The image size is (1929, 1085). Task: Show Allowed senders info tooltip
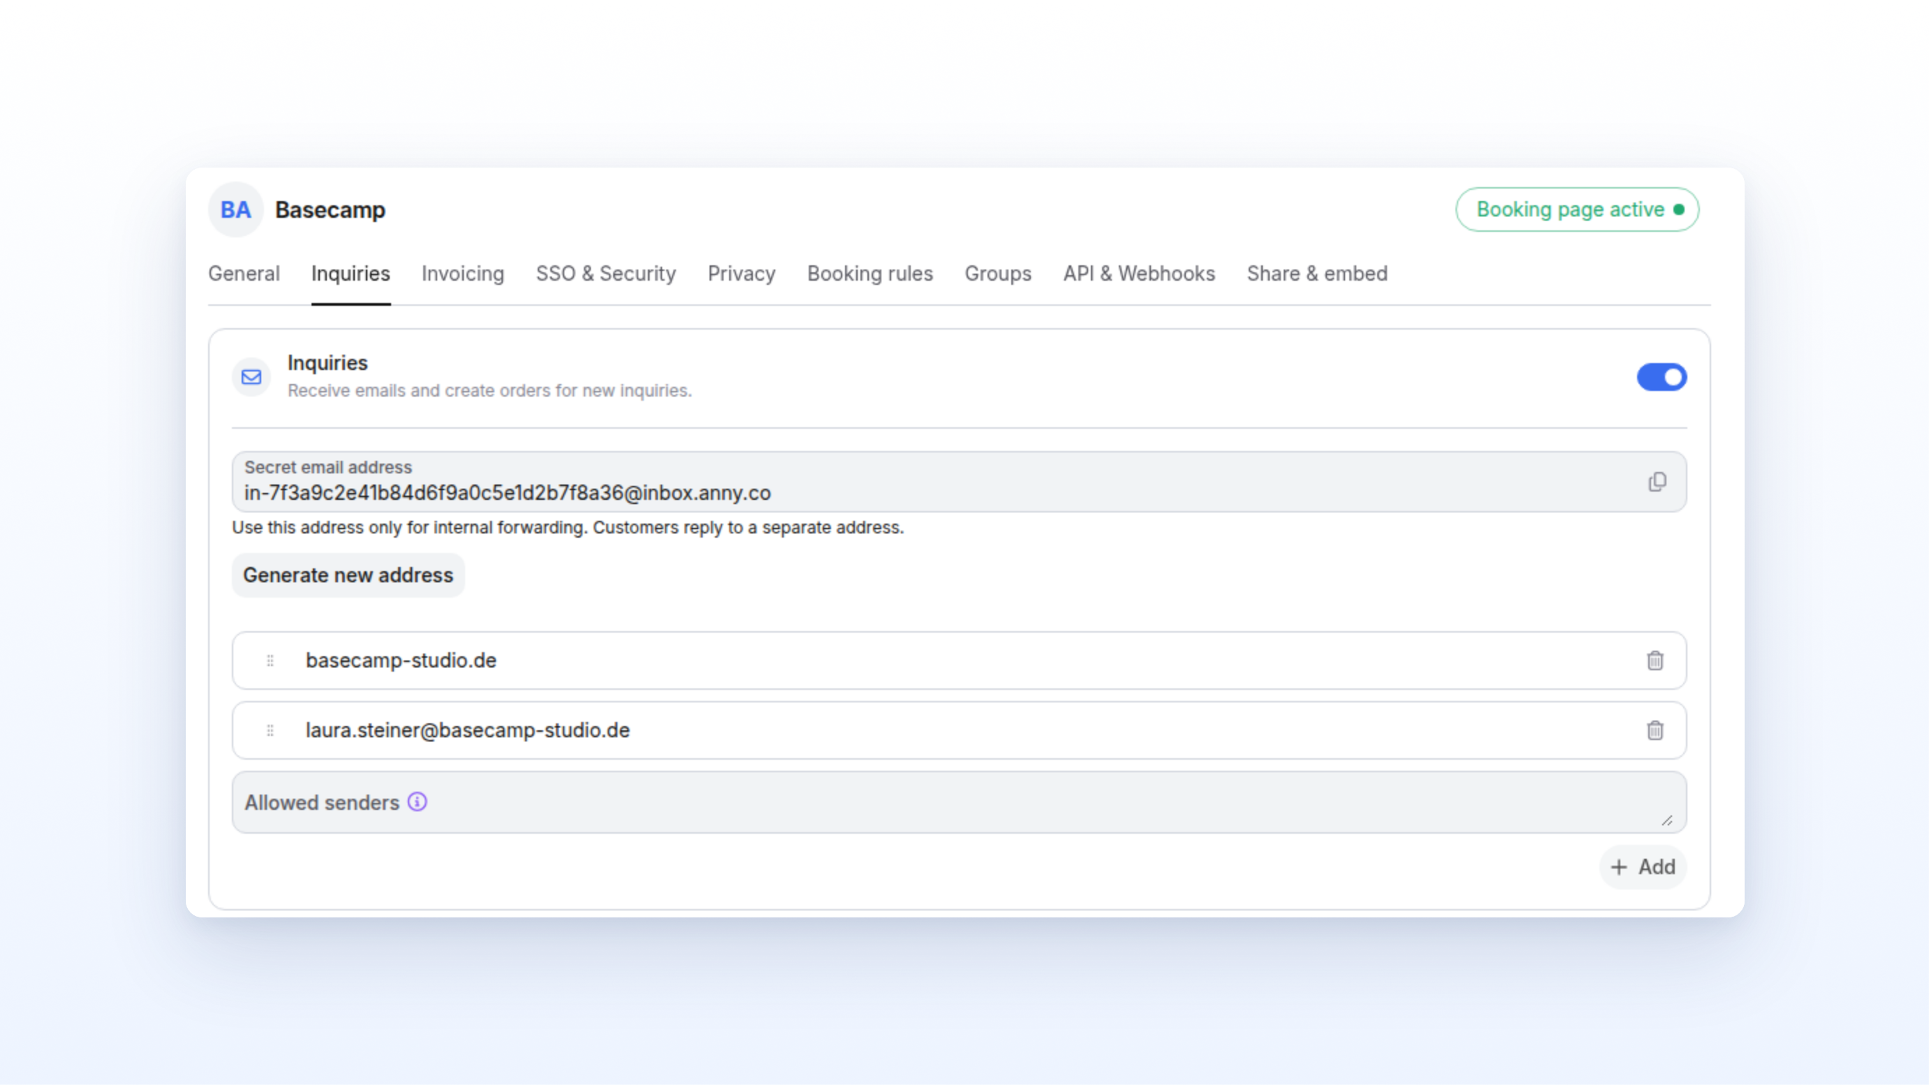coord(417,802)
